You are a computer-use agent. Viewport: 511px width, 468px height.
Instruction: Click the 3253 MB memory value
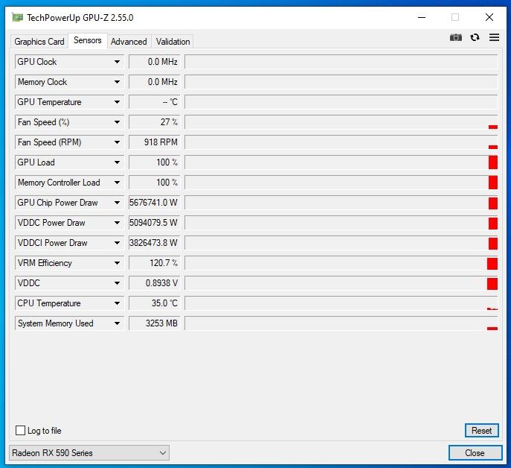154,323
